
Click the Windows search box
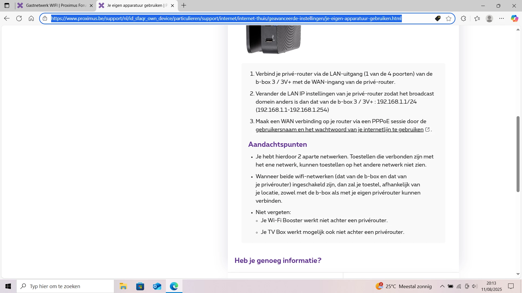tap(65, 286)
